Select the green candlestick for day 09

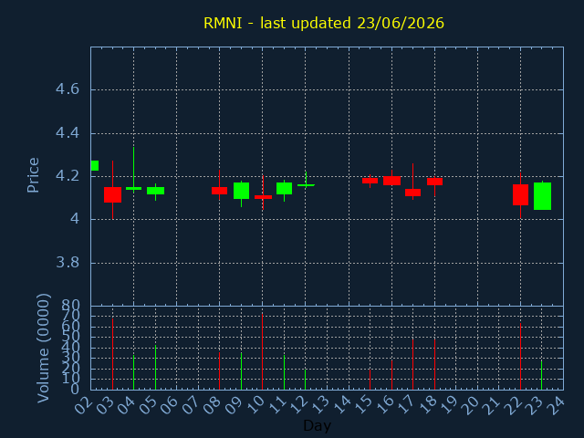click(241, 191)
